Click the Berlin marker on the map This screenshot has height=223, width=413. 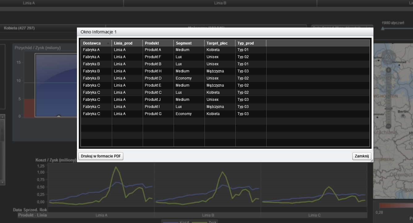[x=403, y=116]
